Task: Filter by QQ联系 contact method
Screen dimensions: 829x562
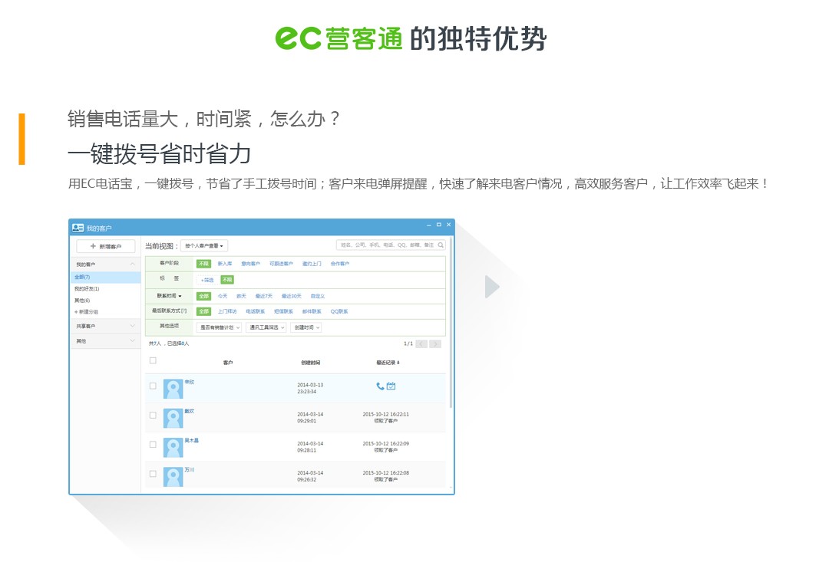Action: point(339,311)
